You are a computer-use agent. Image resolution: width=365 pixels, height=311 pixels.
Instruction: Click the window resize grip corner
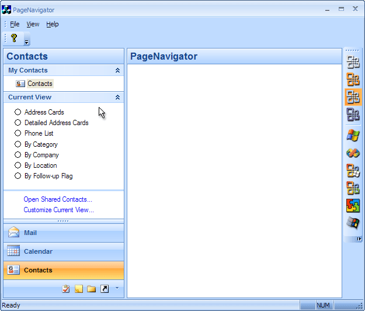(x=360, y=306)
